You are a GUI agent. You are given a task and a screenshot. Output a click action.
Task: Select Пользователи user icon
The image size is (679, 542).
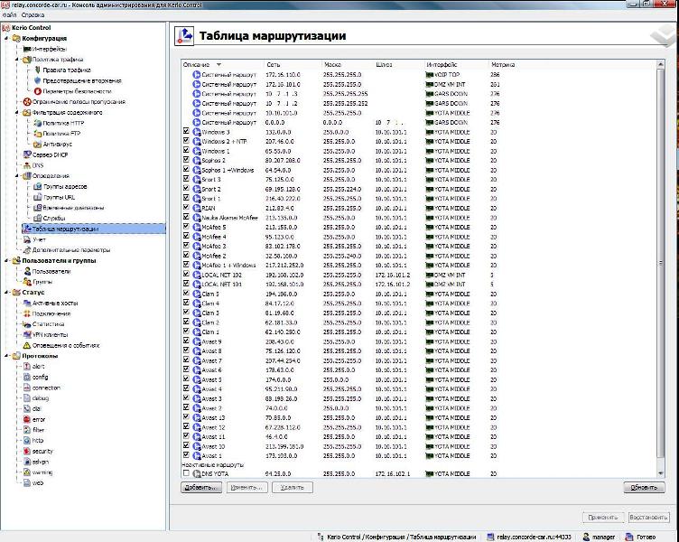(x=27, y=271)
